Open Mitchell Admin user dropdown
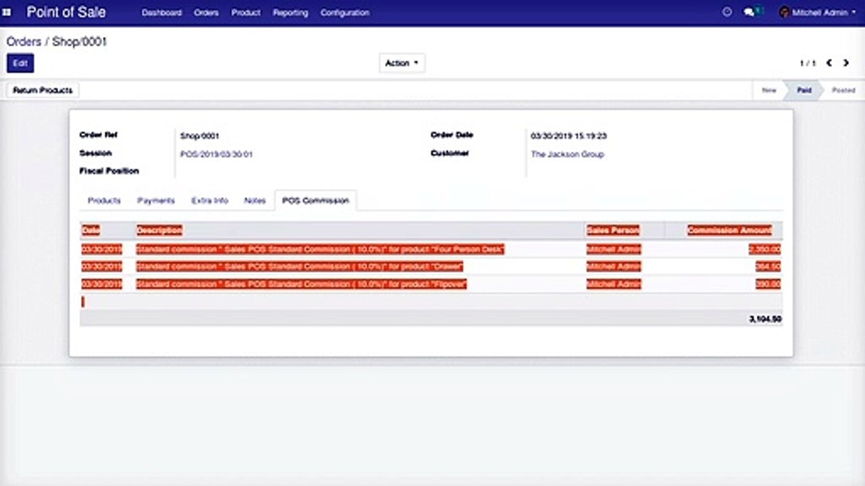The image size is (865, 486). 818,12
